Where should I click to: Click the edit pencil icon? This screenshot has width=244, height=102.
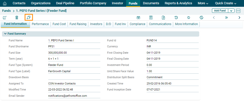[x=5, y=18]
